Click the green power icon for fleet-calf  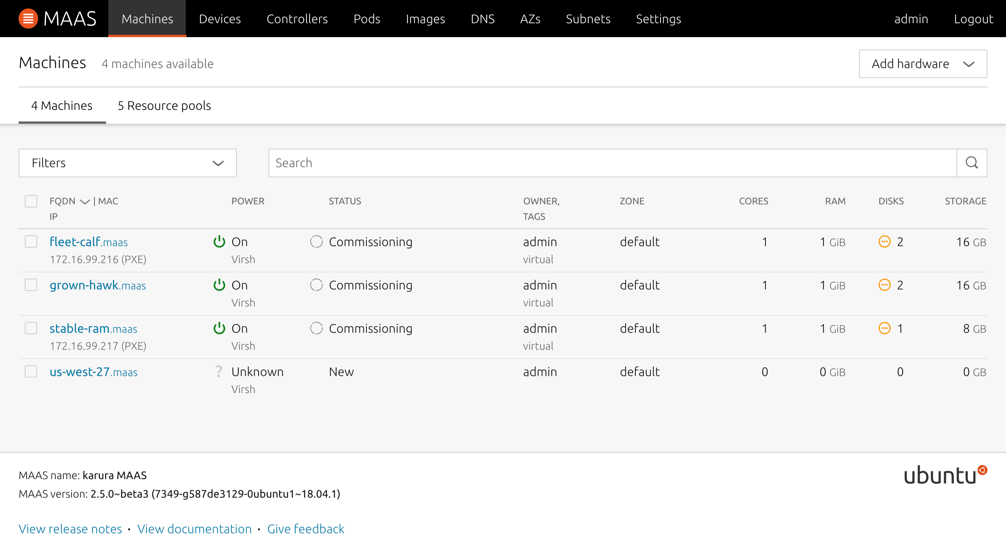coord(219,242)
